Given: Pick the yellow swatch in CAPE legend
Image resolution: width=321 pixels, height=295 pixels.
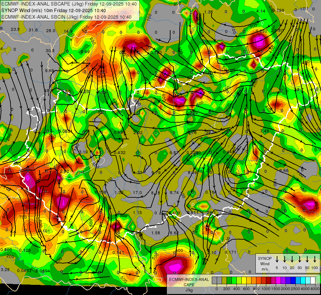Looking at the screenshot, I should pyautogui.click(x=244, y=281).
